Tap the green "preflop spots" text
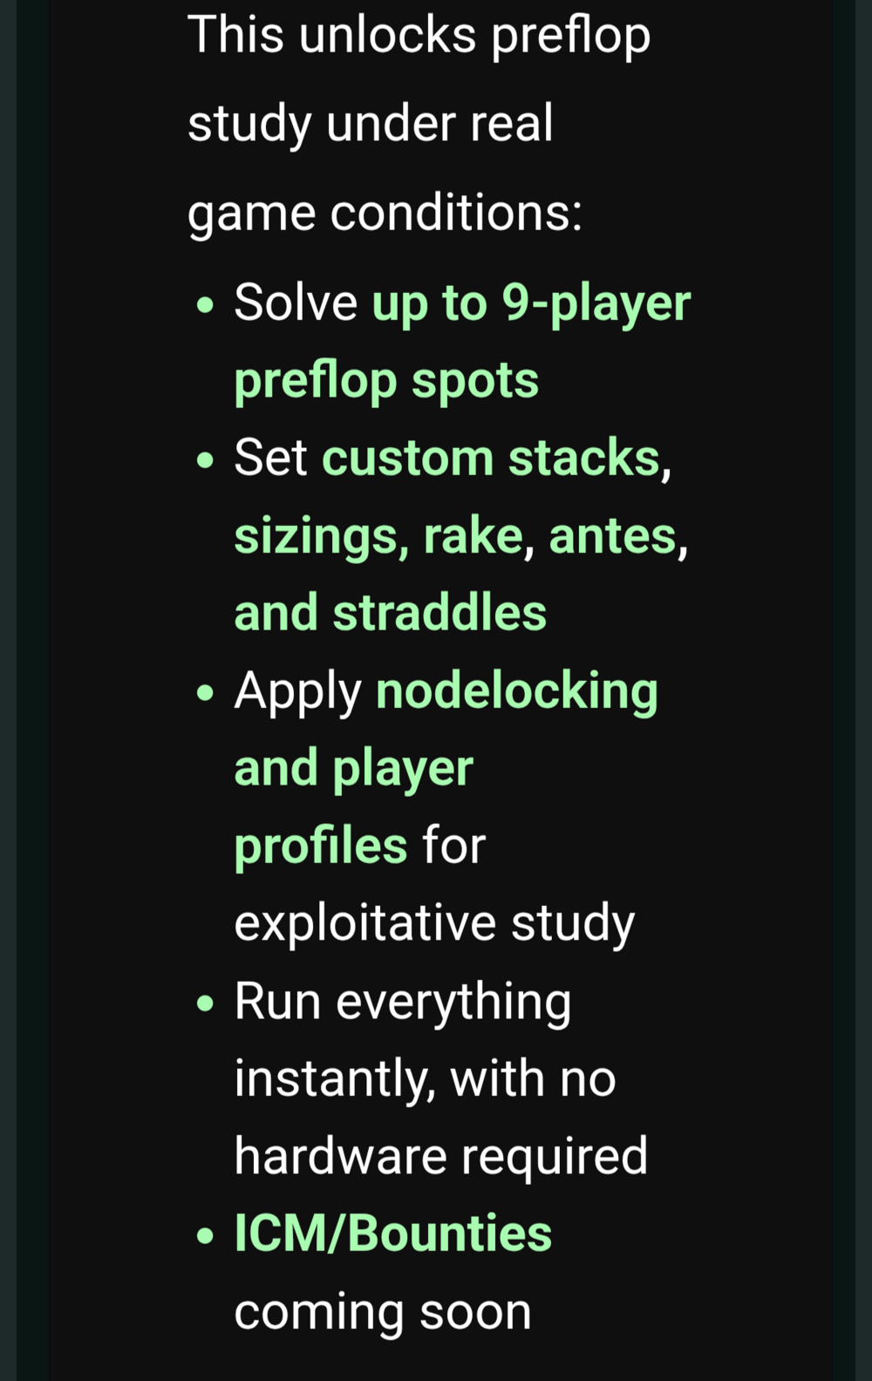This screenshot has height=1381, width=872. (386, 381)
